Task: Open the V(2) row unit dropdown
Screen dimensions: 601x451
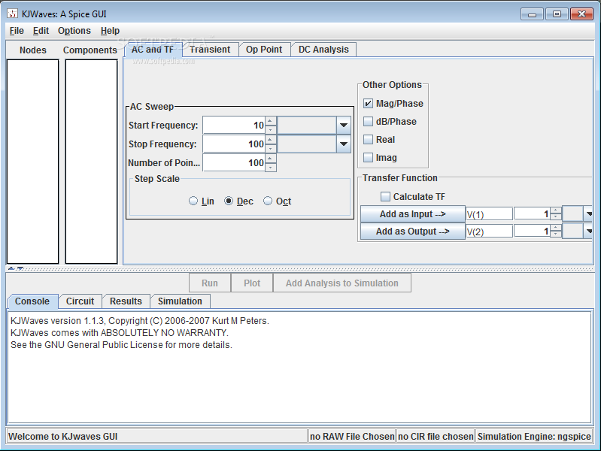Action: click(x=588, y=232)
